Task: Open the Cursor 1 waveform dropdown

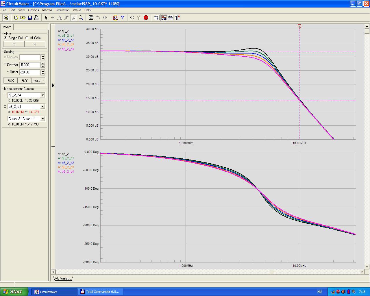Action: coord(42,95)
